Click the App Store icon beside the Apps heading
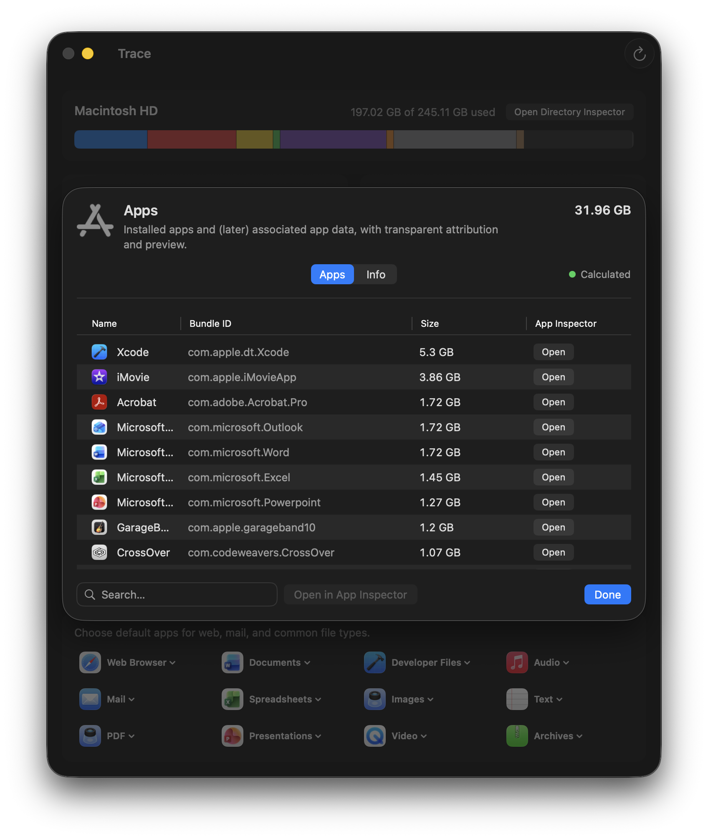The image size is (708, 839). click(x=95, y=221)
